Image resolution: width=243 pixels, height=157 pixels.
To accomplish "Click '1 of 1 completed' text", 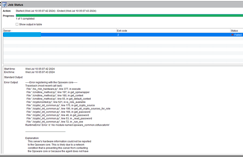I will [25, 19].
